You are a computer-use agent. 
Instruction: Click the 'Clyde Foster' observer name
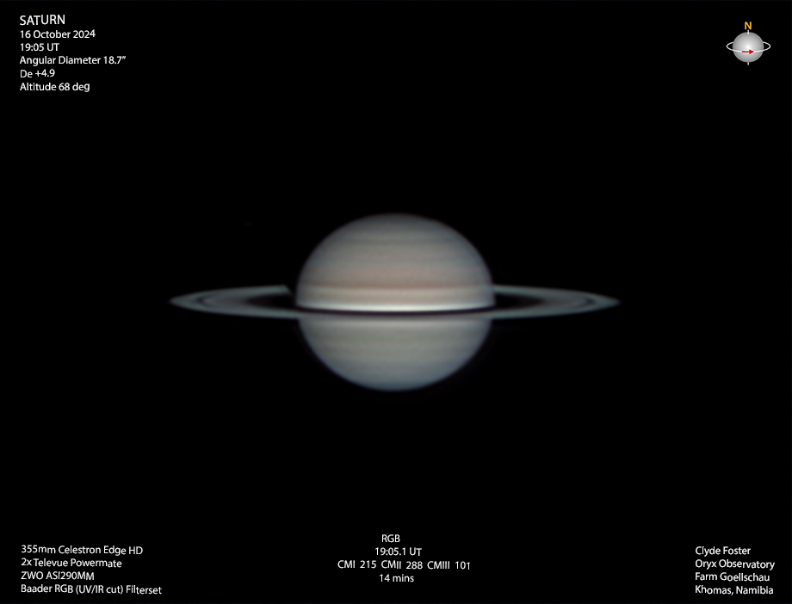[x=723, y=551]
